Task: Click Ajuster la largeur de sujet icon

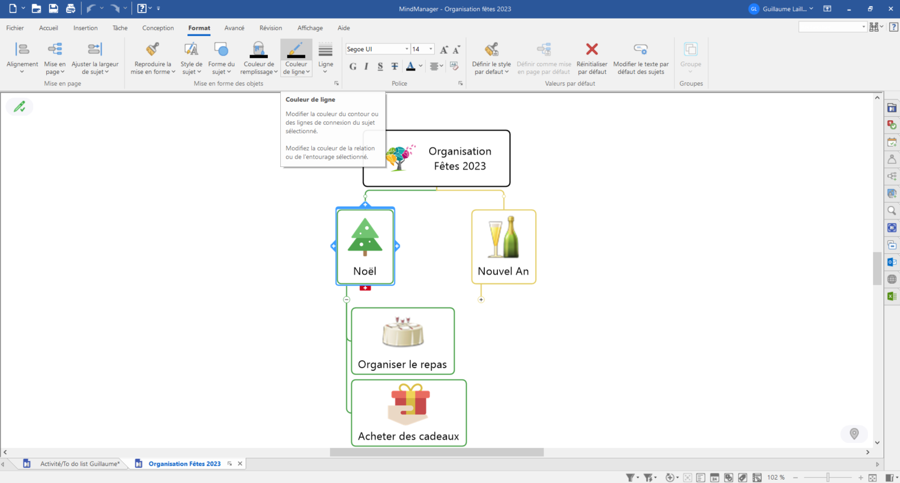Action: (x=95, y=50)
